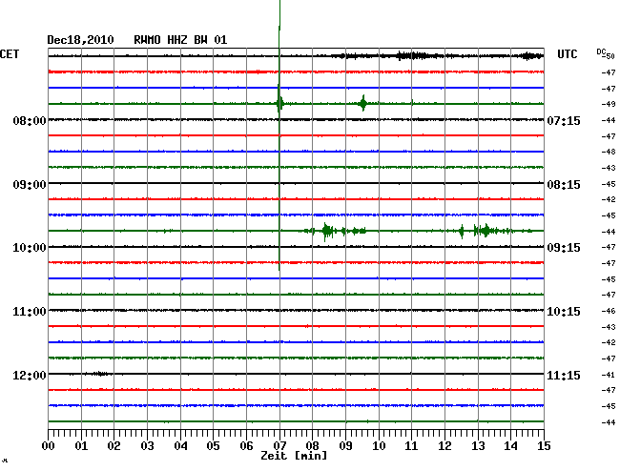Select the 11:15 UTC time label
The image size is (620, 471).
click(x=564, y=375)
